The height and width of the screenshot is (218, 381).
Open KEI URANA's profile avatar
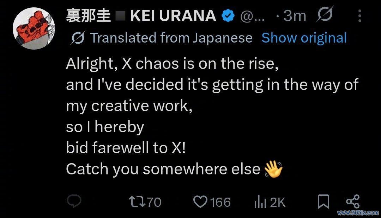(x=34, y=28)
